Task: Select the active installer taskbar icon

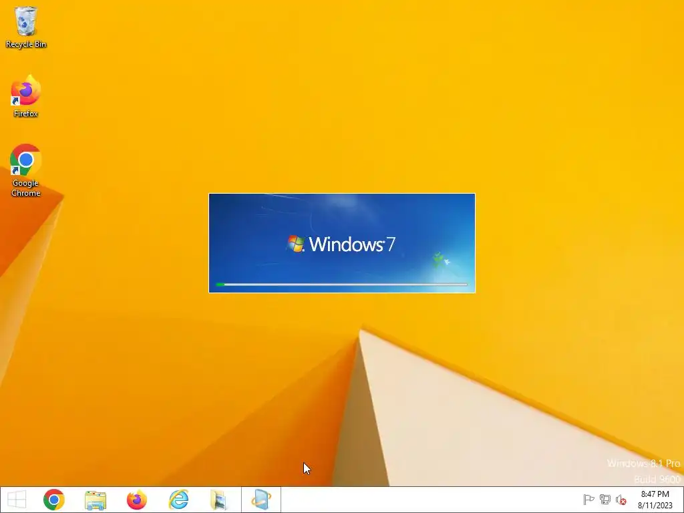Action: [261, 500]
